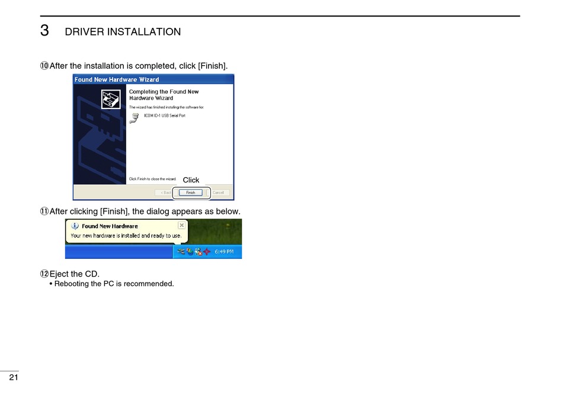Click the info icon in the balloon
The width and height of the screenshot is (563, 398).
pyautogui.click(x=75, y=226)
